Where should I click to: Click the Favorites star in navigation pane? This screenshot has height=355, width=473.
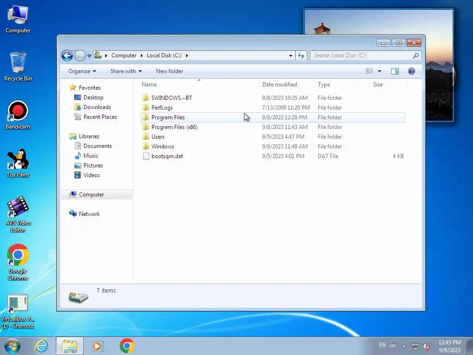(x=73, y=87)
